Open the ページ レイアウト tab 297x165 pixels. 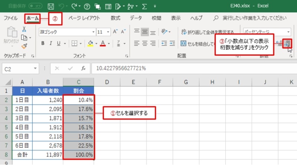click(x=84, y=18)
